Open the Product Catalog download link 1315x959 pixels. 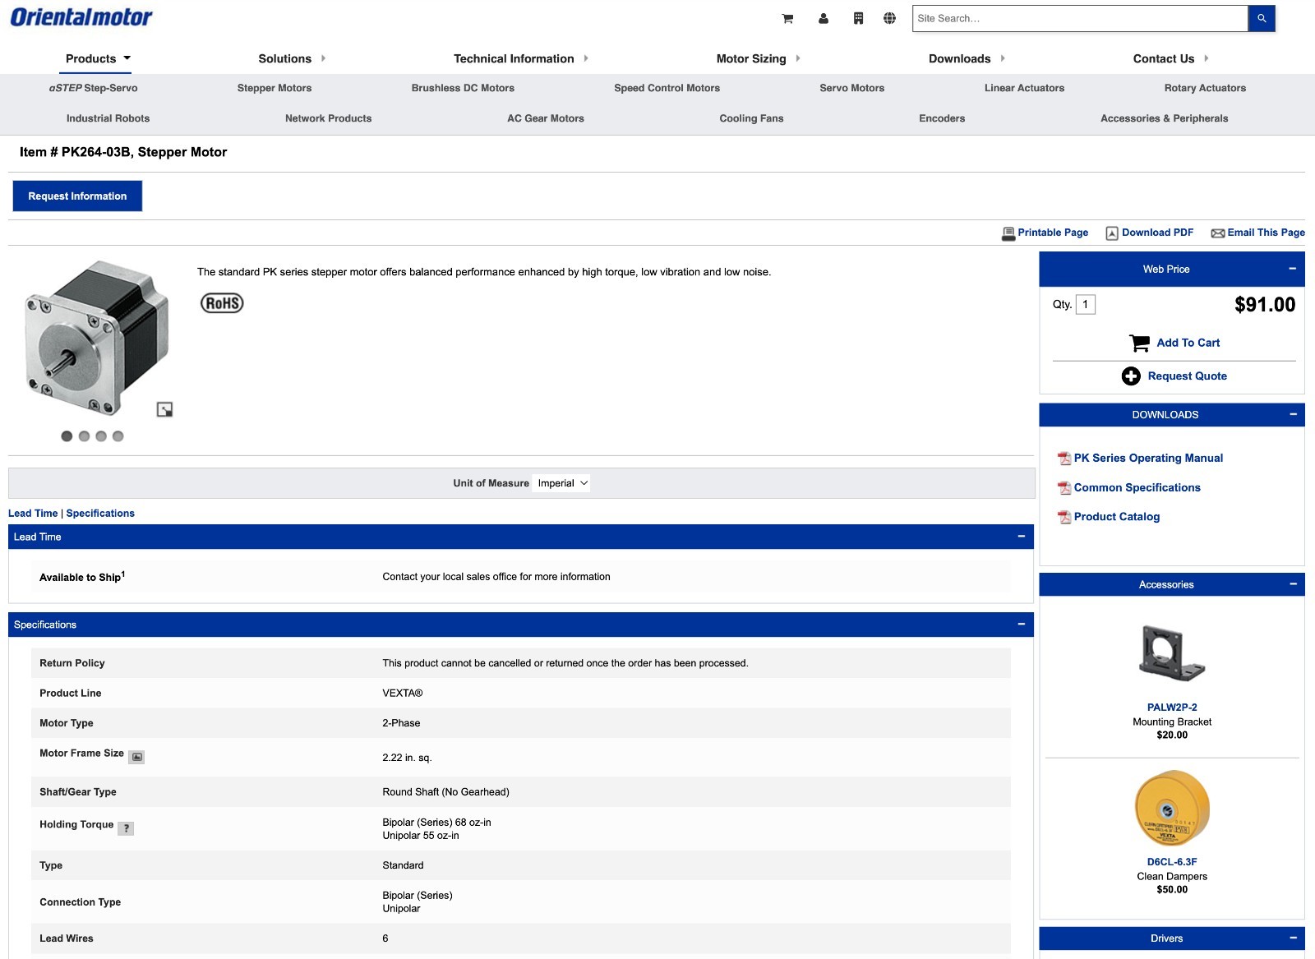(x=1116, y=516)
